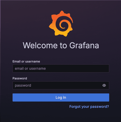Open the Forgot your password link
This screenshot has width=121, height=122.
pos(89,107)
